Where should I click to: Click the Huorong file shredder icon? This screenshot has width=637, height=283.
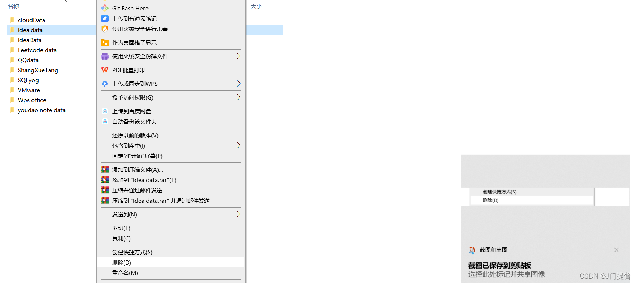point(105,56)
